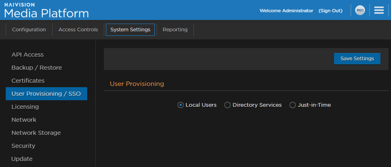Select the System Settings tab
Screen dimensions: 391x167
(130, 30)
